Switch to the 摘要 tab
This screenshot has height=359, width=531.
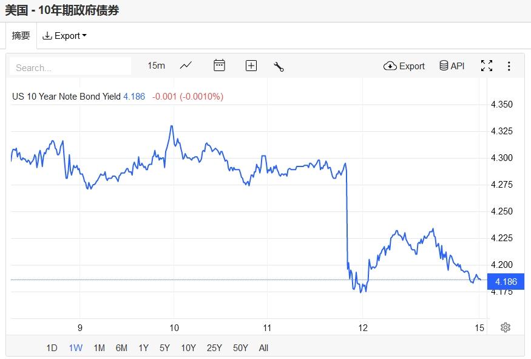(21, 36)
